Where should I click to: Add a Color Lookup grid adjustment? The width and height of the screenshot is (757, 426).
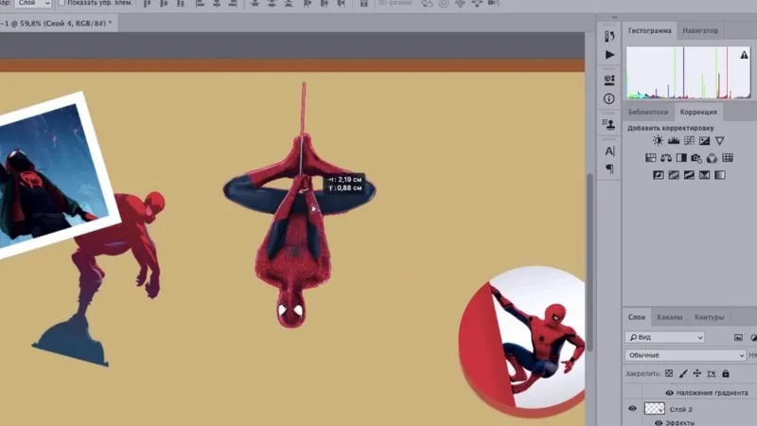[x=728, y=158]
